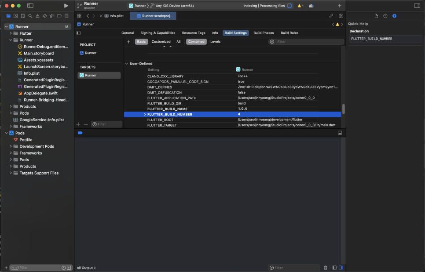Add an editor on the right

coord(341,16)
